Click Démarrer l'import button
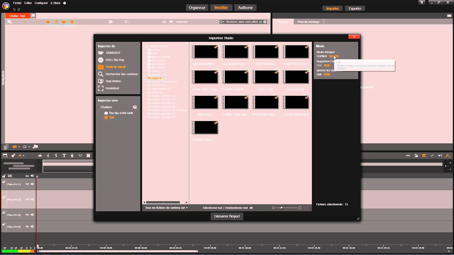Viewport: 454px width, 255px height. [x=227, y=216]
